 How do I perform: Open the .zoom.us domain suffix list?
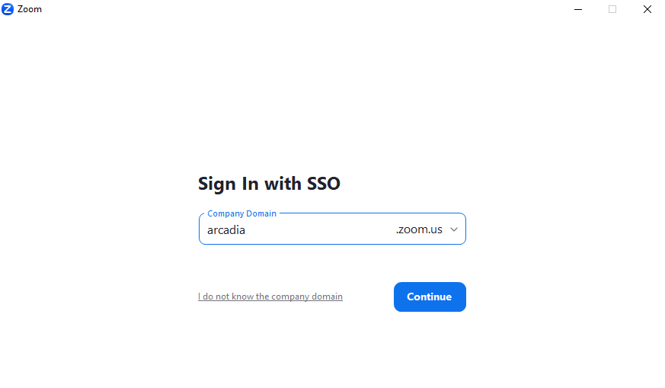(427, 229)
